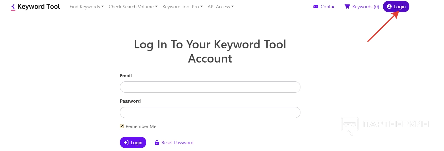Screen dimensions: 444x151
Task: Click the unlock icon beside Reset Password
Action: 157,142
